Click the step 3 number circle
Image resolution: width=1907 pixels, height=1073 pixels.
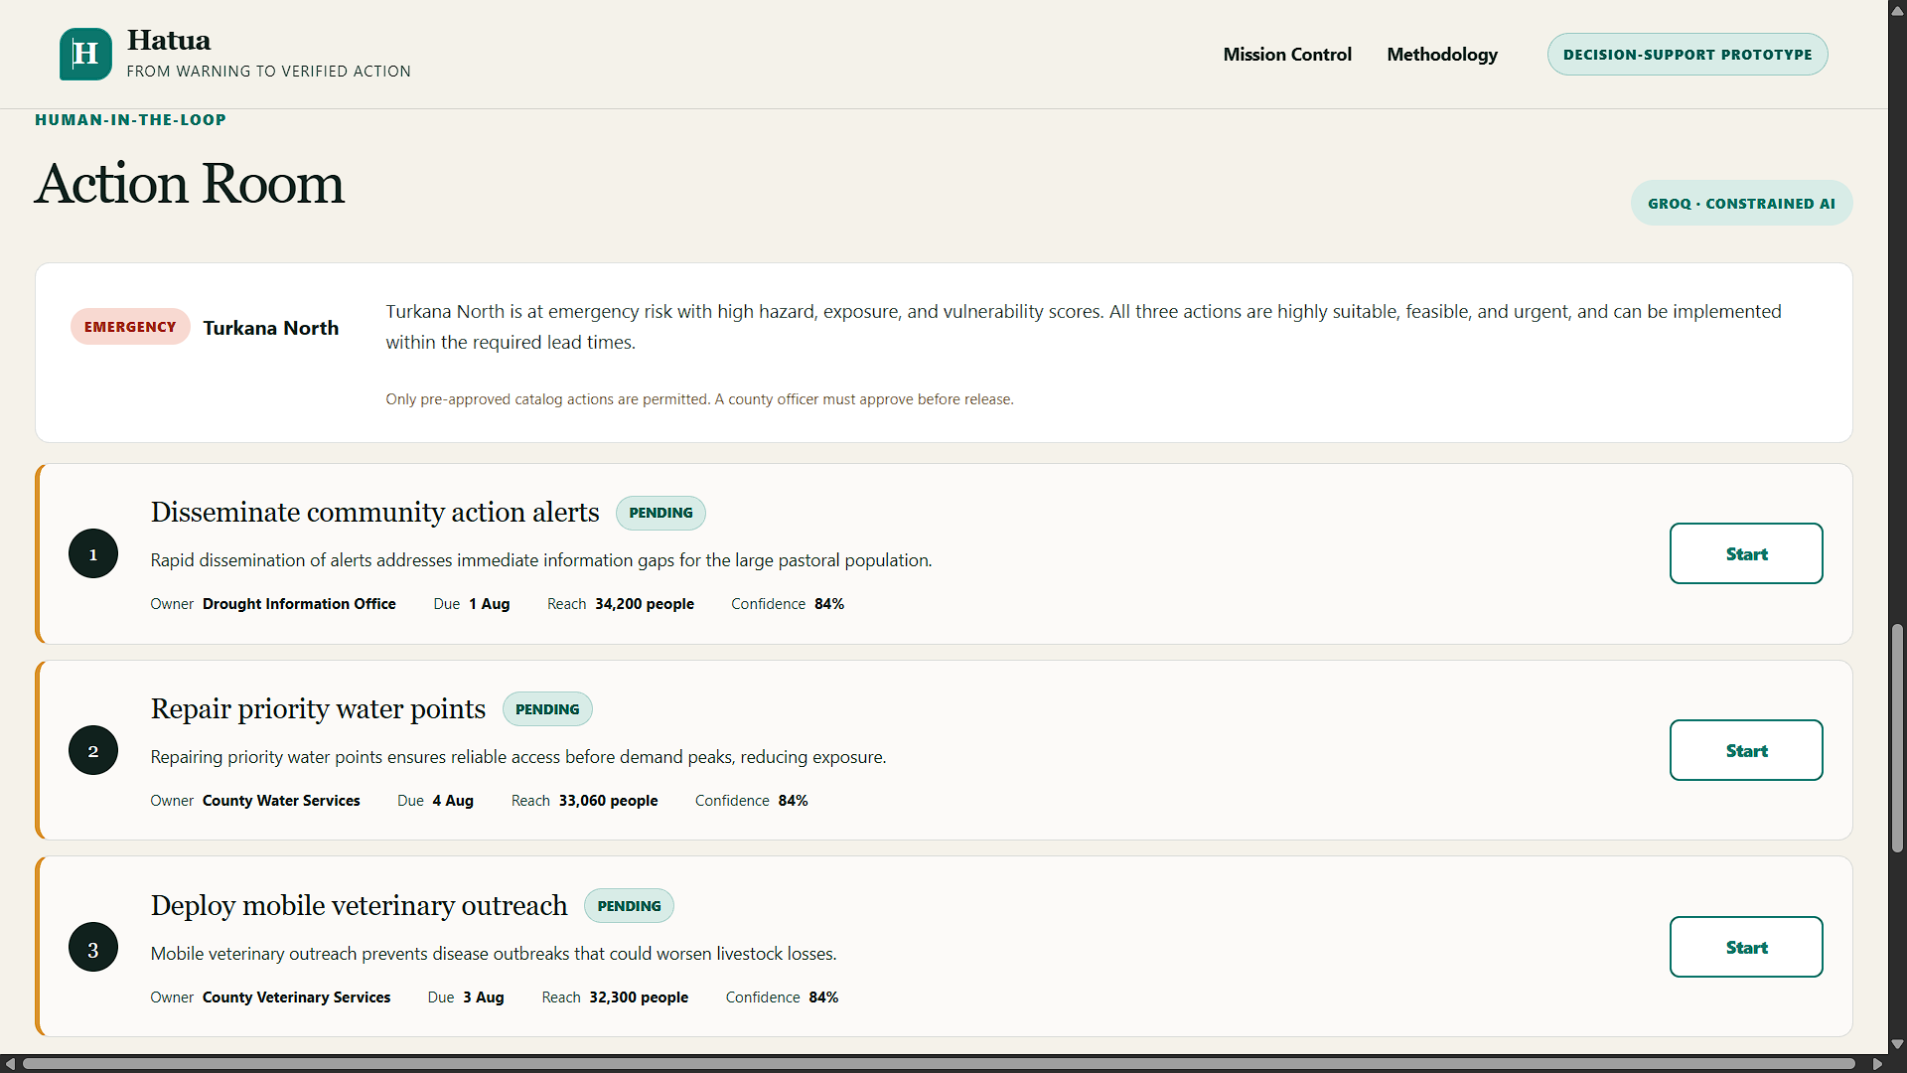[x=93, y=947]
